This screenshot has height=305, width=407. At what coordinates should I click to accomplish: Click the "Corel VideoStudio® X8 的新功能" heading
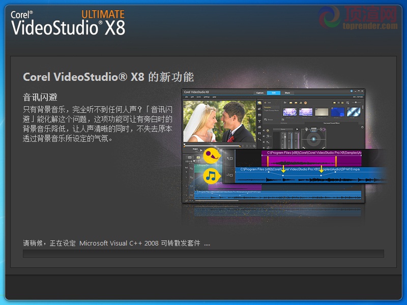click(x=108, y=77)
